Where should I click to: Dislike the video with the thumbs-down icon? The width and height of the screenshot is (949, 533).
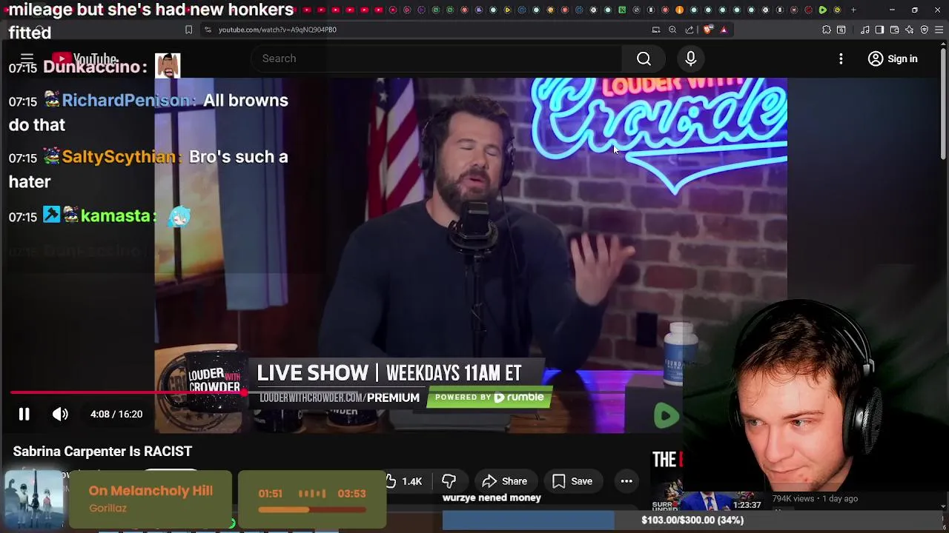coord(449,481)
